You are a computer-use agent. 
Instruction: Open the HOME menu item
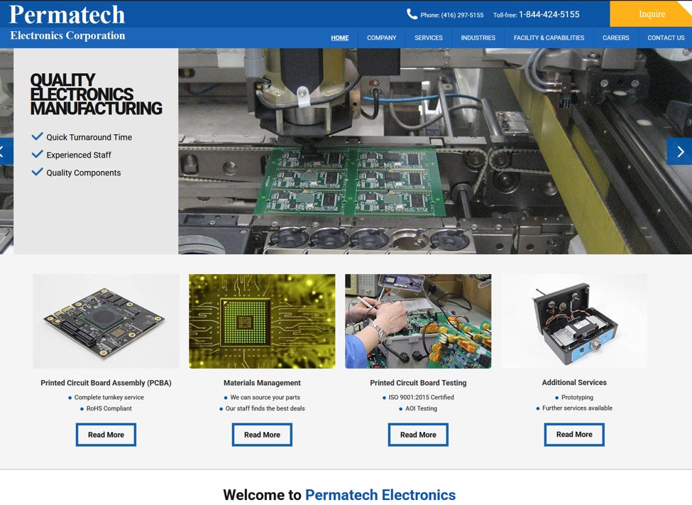click(340, 38)
